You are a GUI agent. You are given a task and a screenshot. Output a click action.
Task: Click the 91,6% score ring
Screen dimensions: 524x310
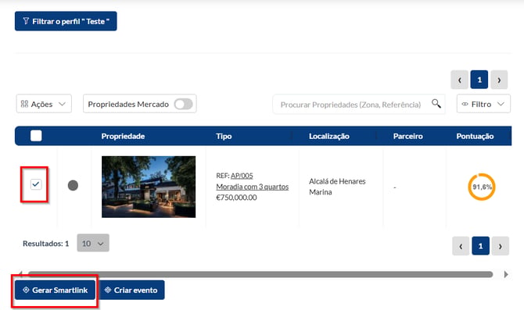click(x=482, y=187)
